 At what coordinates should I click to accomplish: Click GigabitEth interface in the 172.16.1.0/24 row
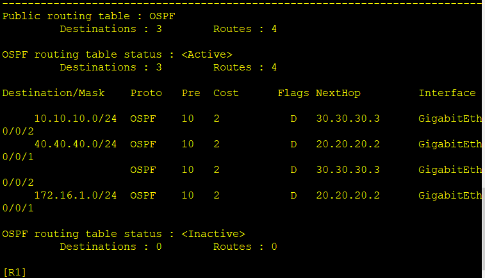click(450, 195)
